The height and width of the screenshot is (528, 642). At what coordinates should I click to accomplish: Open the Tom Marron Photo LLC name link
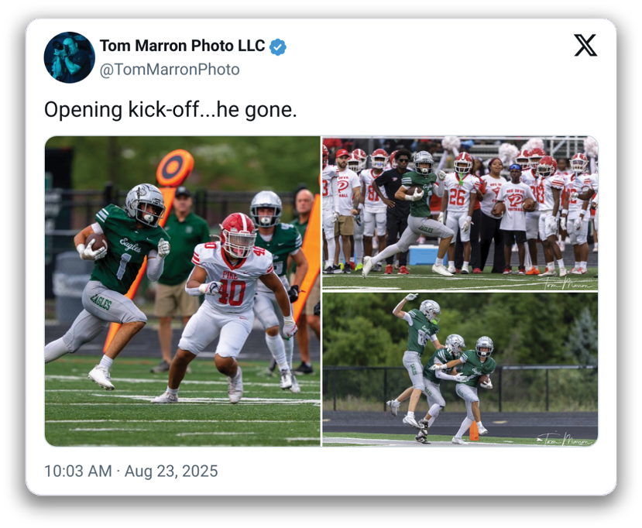point(182,46)
